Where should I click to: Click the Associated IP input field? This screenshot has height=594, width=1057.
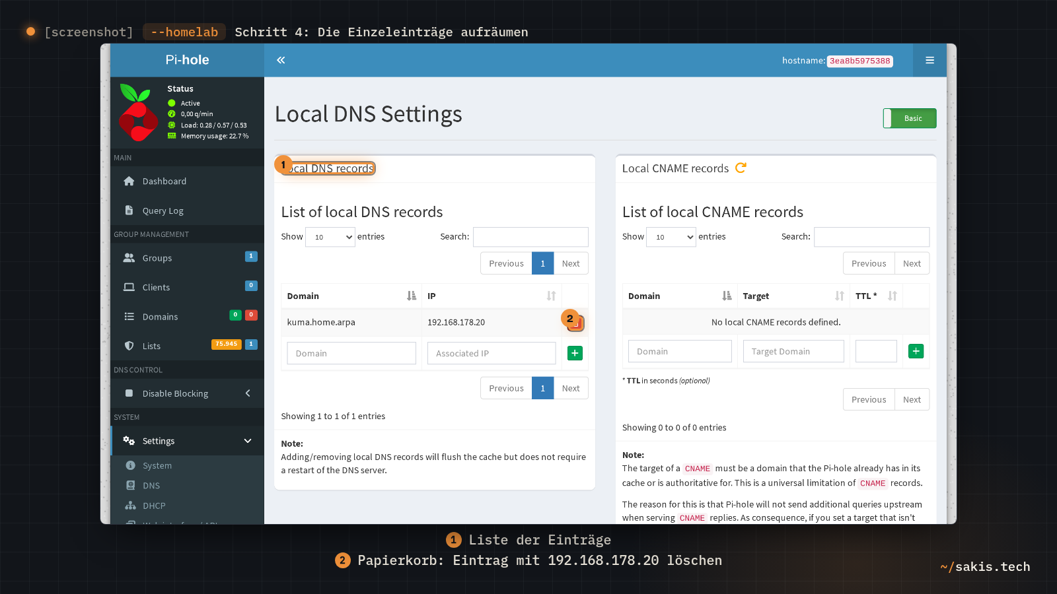pos(492,353)
